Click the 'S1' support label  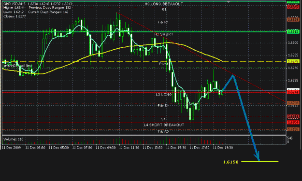(163, 119)
